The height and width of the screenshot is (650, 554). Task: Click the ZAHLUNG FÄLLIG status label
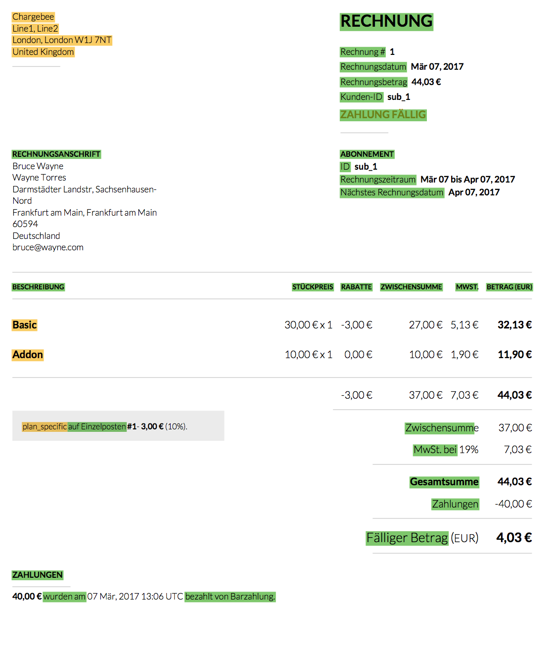(383, 115)
